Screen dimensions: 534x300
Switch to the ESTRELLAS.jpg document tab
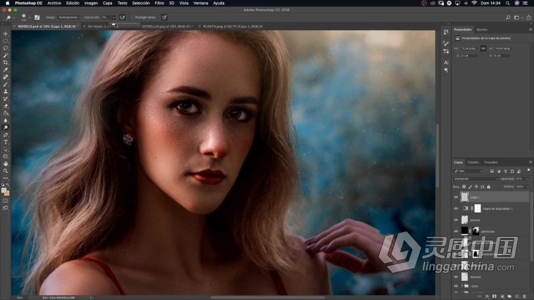pos(167,26)
